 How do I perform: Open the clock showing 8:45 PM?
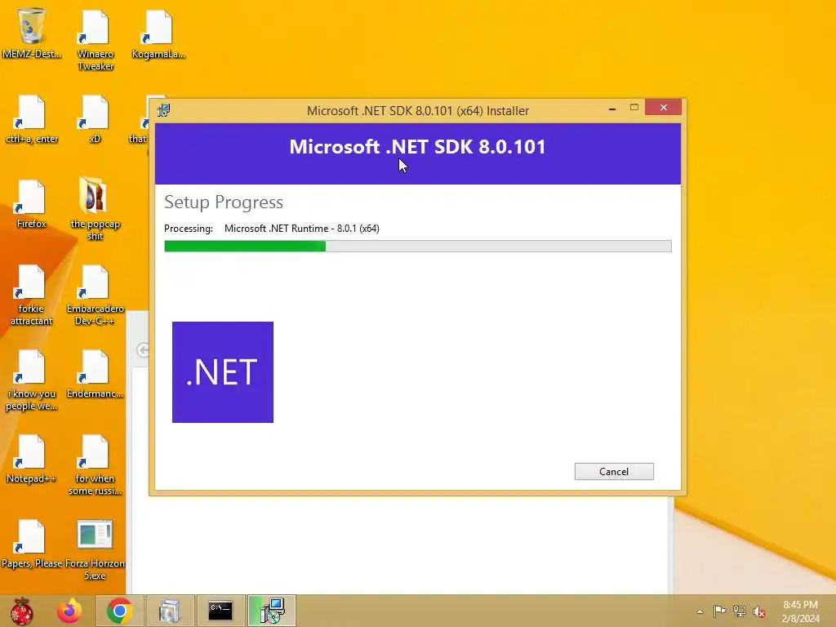[x=800, y=611]
